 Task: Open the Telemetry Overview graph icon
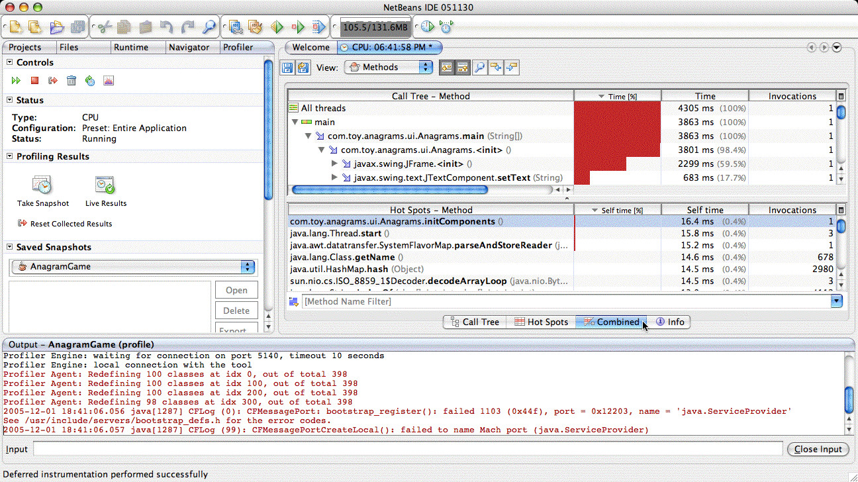click(x=109, y=81)
